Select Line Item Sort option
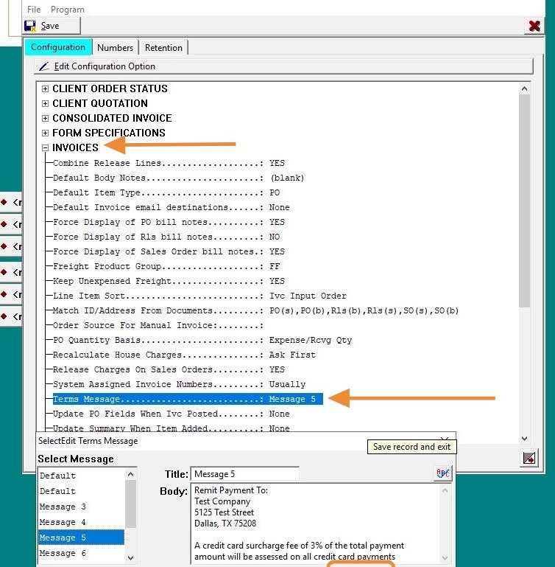This screenshot has height=567, width=555. coord(199,296)
